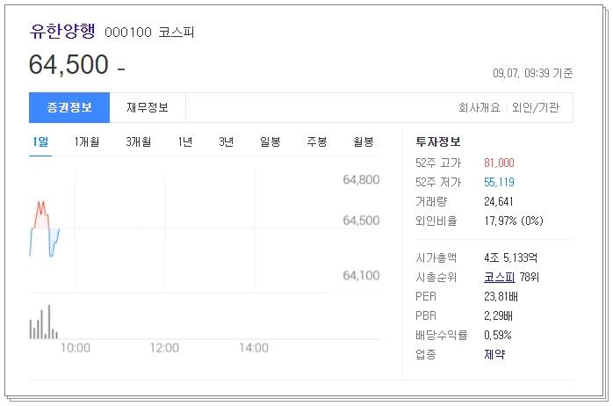Switch to the 재무정보 tab

(x=148, y=107)
